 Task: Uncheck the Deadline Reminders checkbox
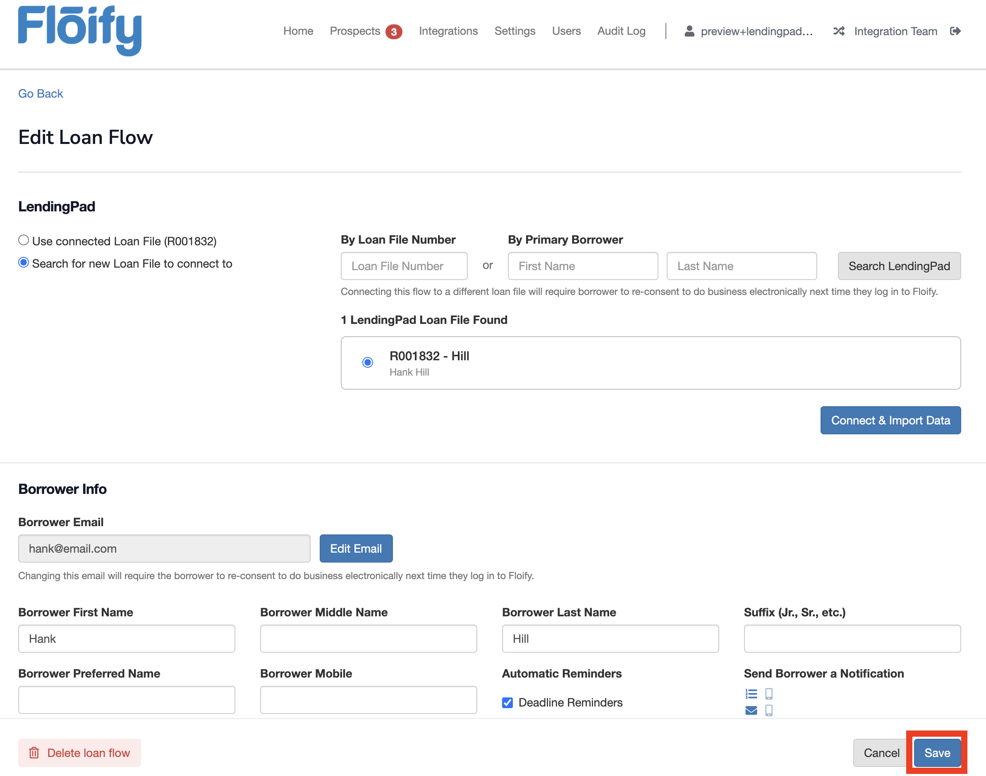click(507, 702)
